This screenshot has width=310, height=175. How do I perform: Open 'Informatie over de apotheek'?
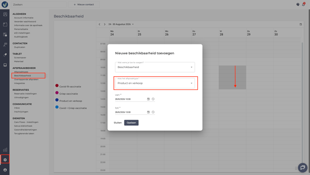coord(28,25)
